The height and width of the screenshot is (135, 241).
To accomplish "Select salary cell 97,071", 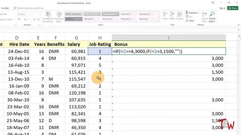I will coord(76,65).
